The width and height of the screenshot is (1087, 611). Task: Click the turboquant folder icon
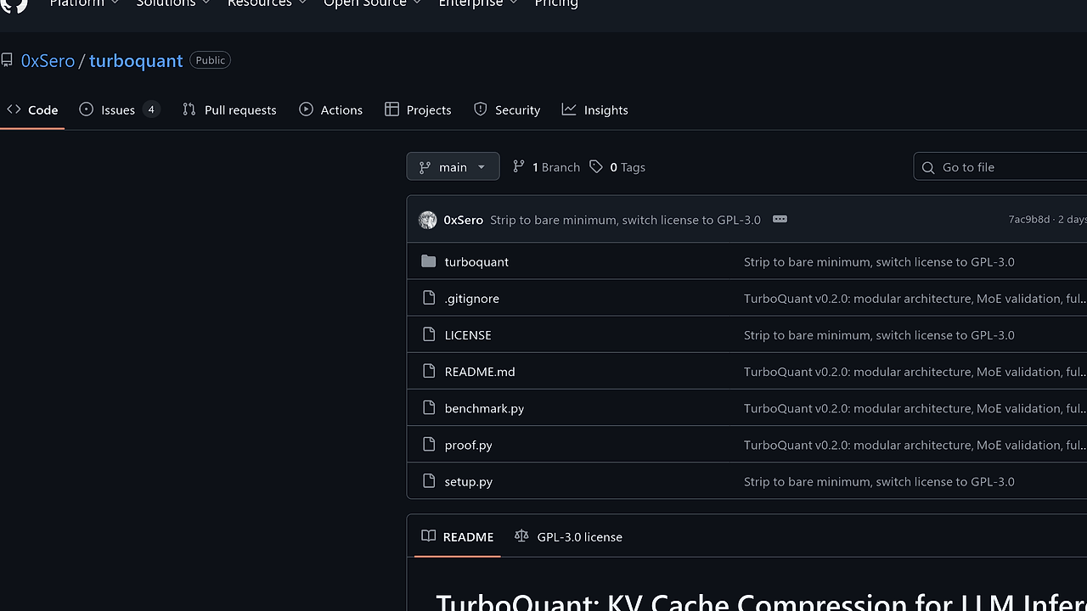pyautogui.click(x=429, y=261)
